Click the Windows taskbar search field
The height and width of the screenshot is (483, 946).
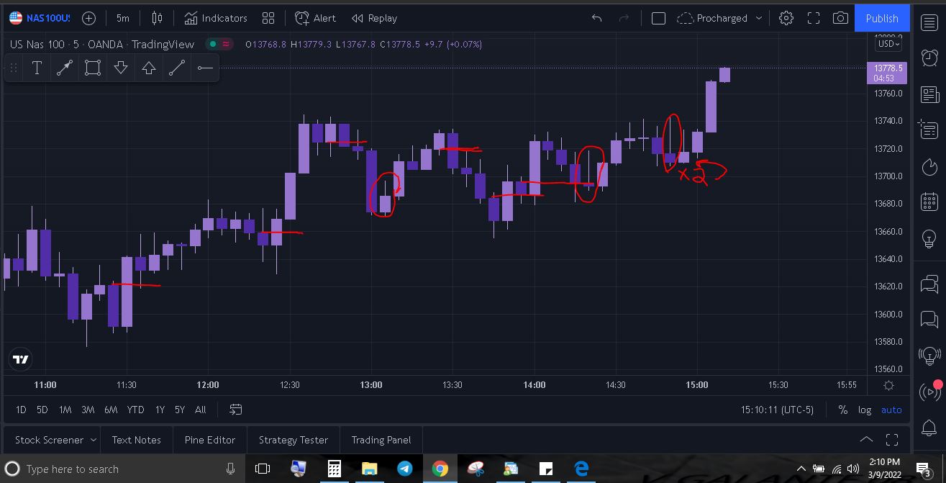point(122,469)
